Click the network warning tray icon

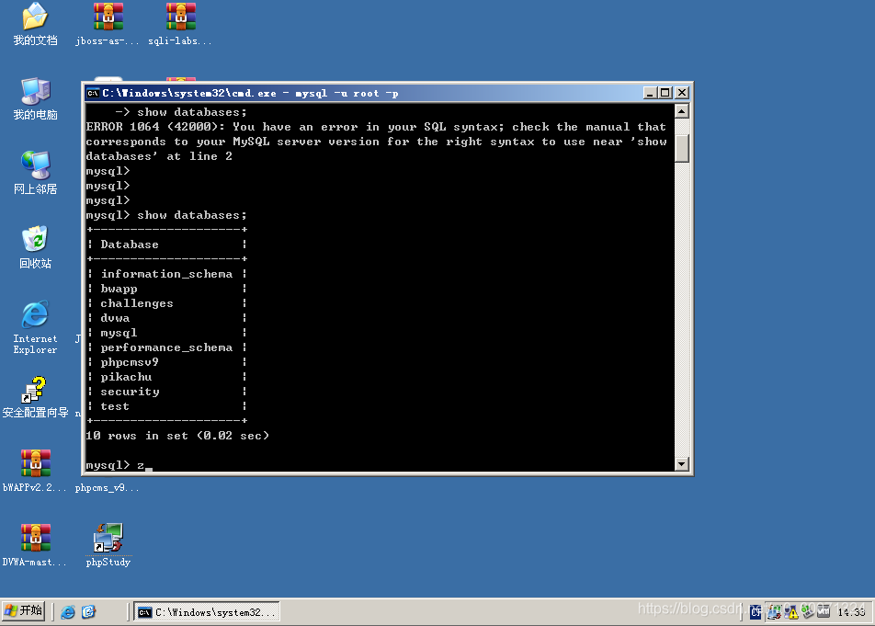(791, 612)
